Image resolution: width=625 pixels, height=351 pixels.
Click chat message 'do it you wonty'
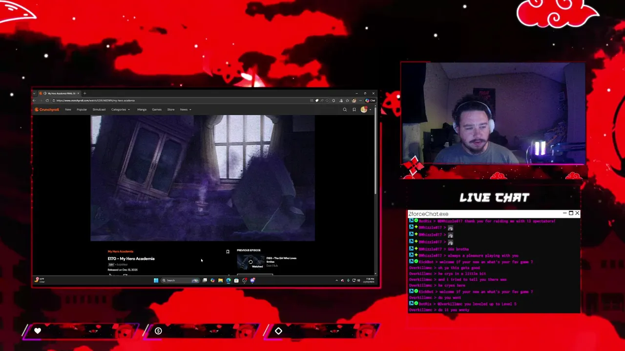coord(454,310)
